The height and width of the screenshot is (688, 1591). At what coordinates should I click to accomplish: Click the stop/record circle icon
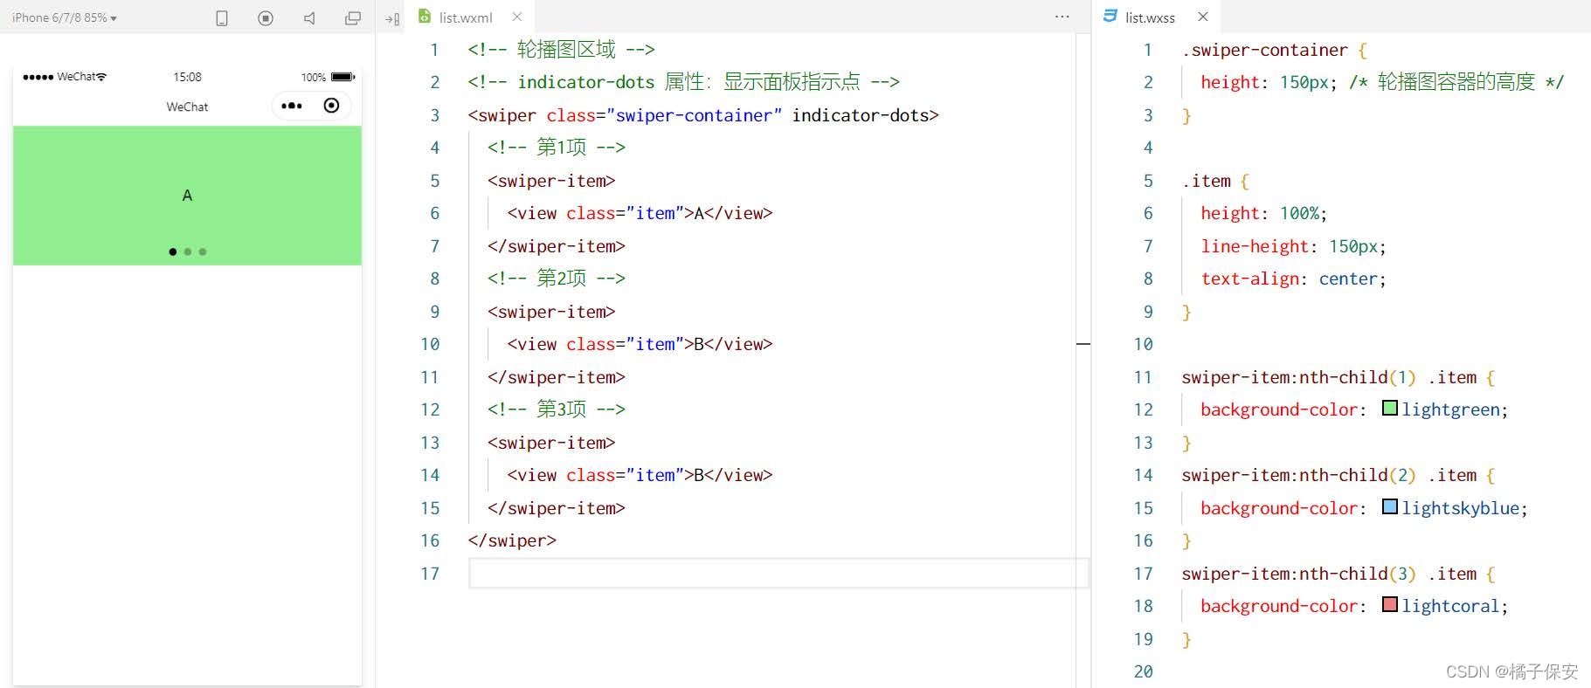pyautogui.click(x=266, y=17)
